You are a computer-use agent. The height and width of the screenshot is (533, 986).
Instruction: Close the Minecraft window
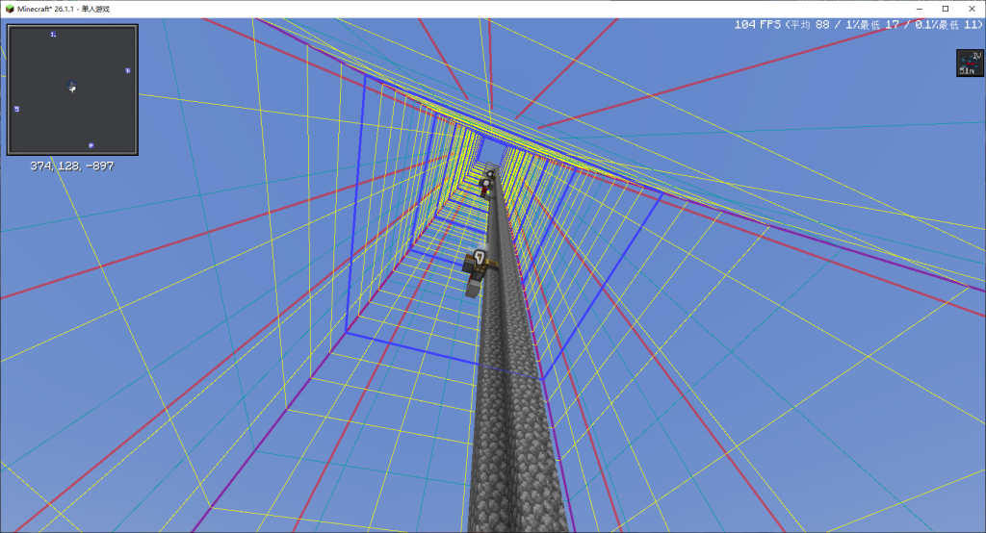tap(972, 9)
